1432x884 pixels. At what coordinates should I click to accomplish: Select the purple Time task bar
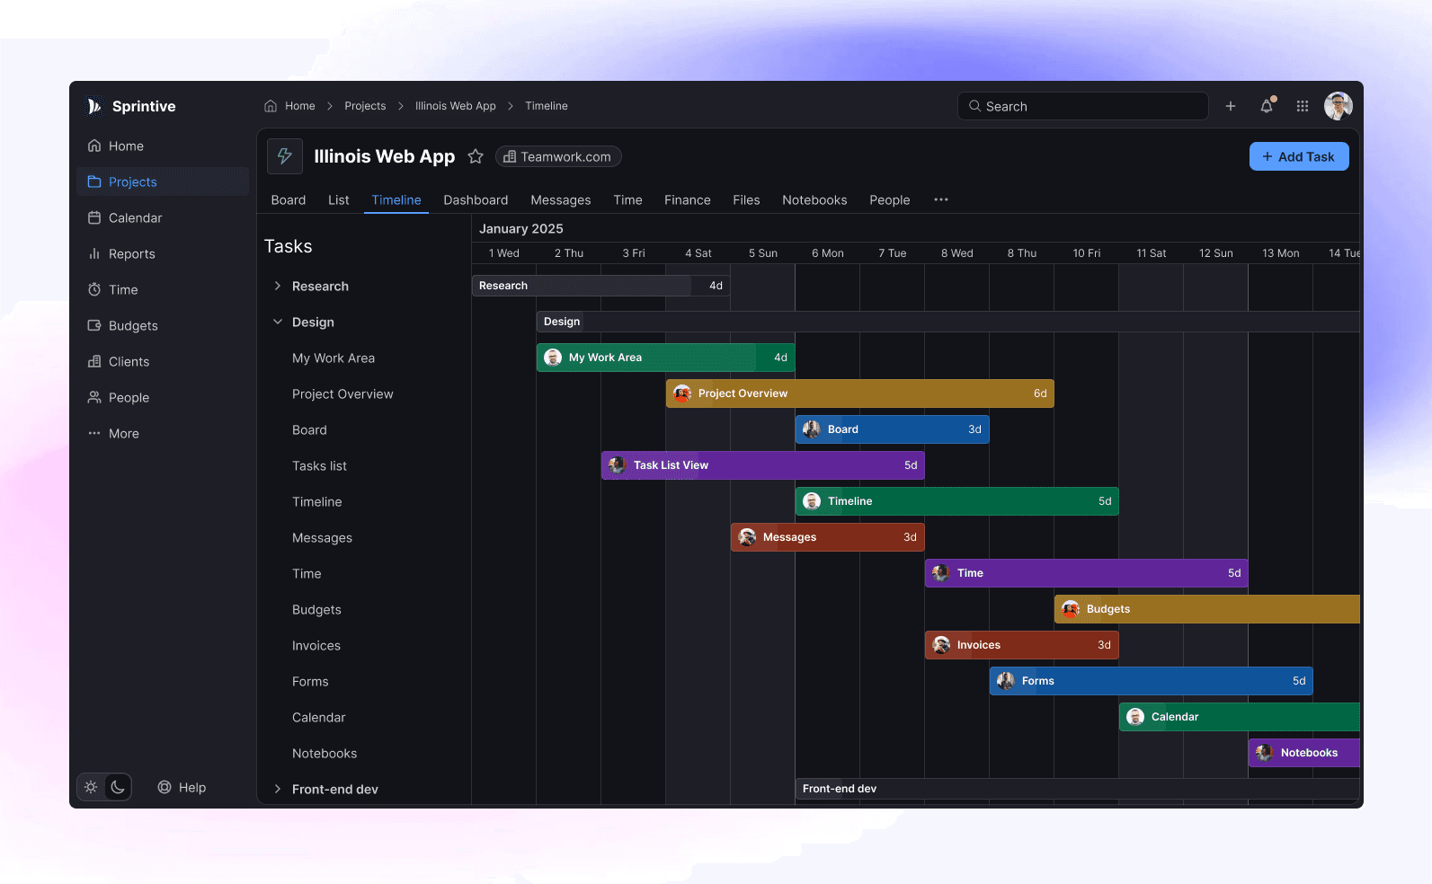pyautogui.click(x=1087, y=573)
